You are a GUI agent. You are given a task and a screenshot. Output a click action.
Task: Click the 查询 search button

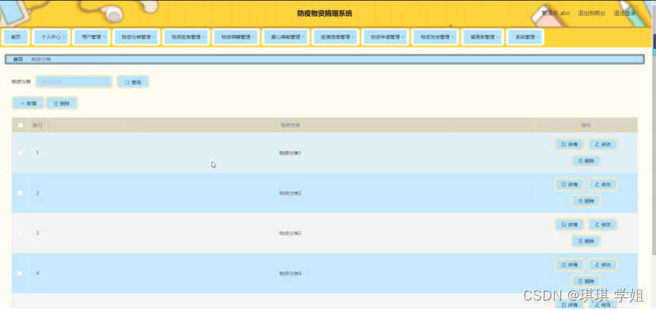[133, 82]
